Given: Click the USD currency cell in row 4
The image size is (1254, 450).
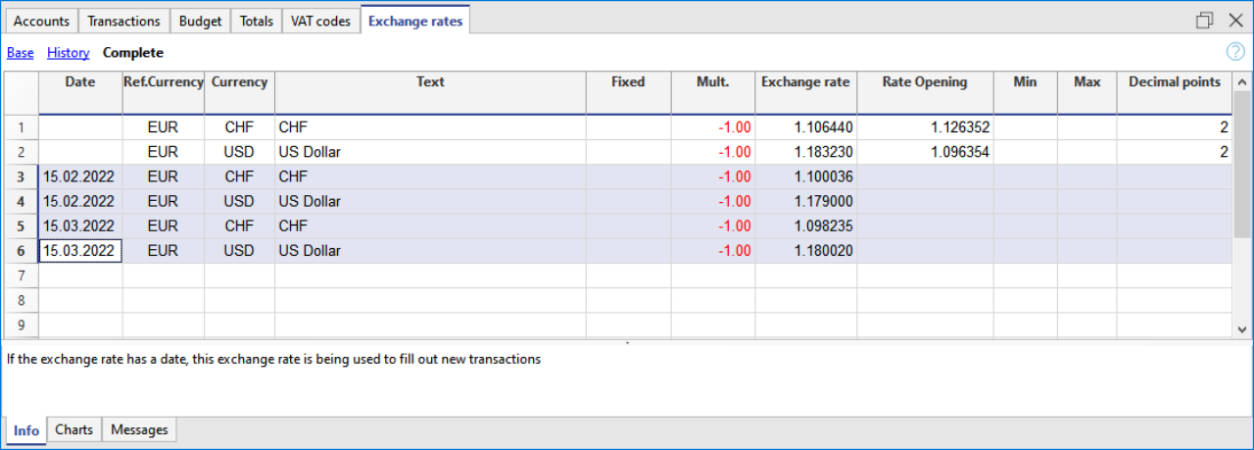Looking at the screenshot, I should tap(239, 201).
